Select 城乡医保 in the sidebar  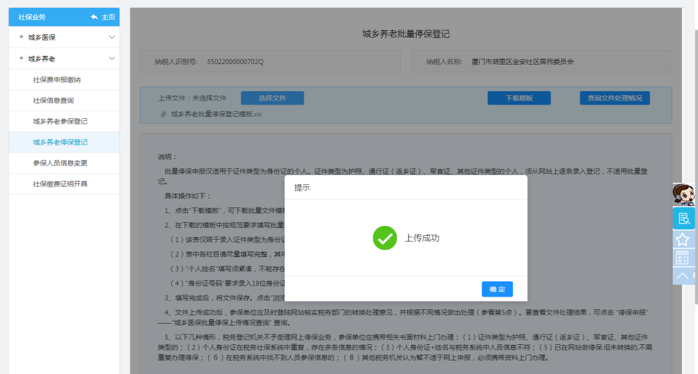[x=41, y=37]
